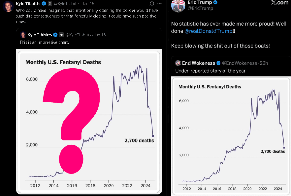This screenshot has height=196, width=291.
Task: Click the End Wokeness profile avatar
Action: pyautogui.click(x=178, y=63)
